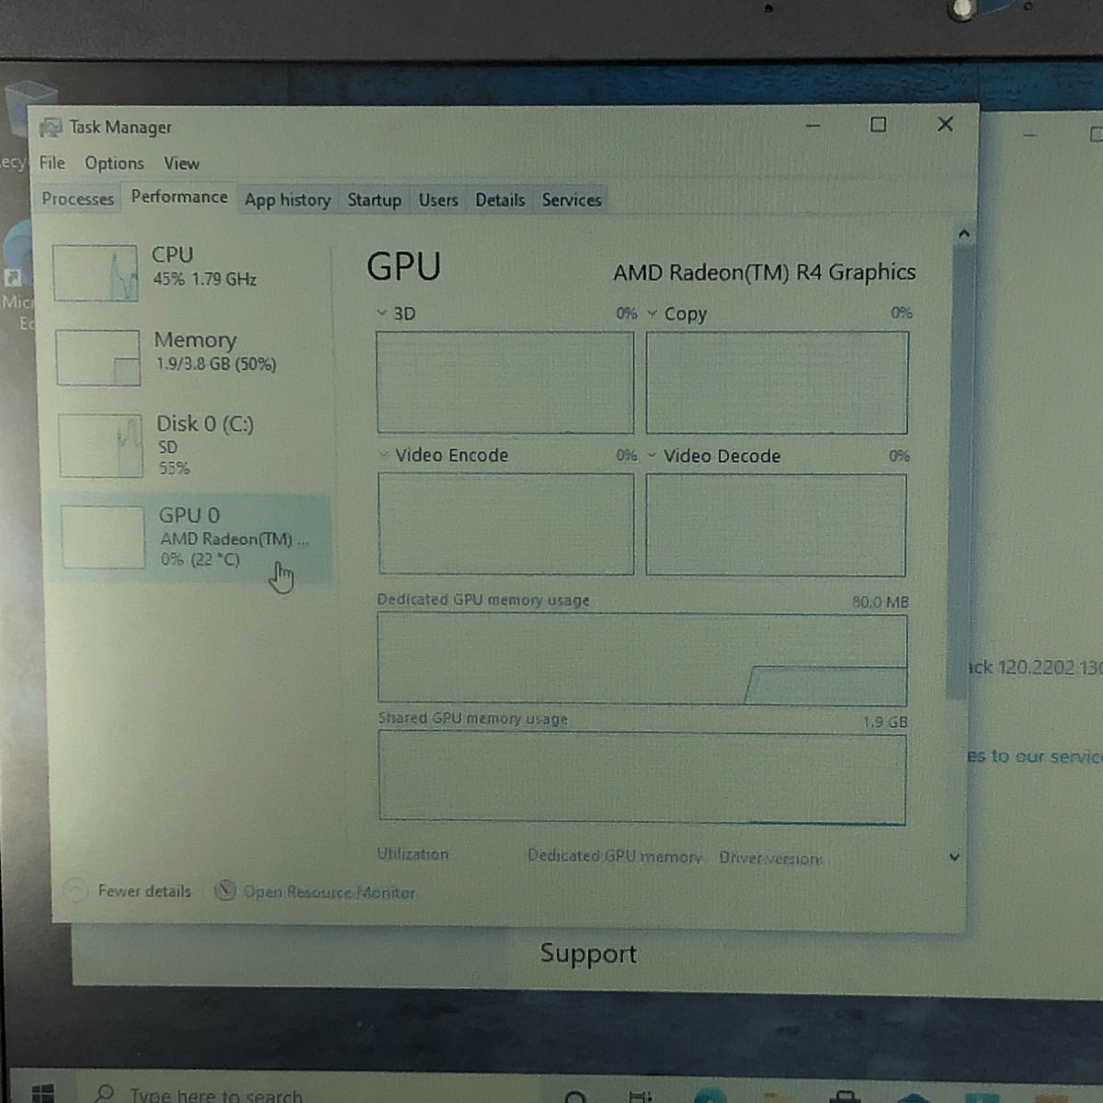This screenshot has width=1103, height=1103.
Task: Open the Windows Start menu
Action: point(42,1093)
